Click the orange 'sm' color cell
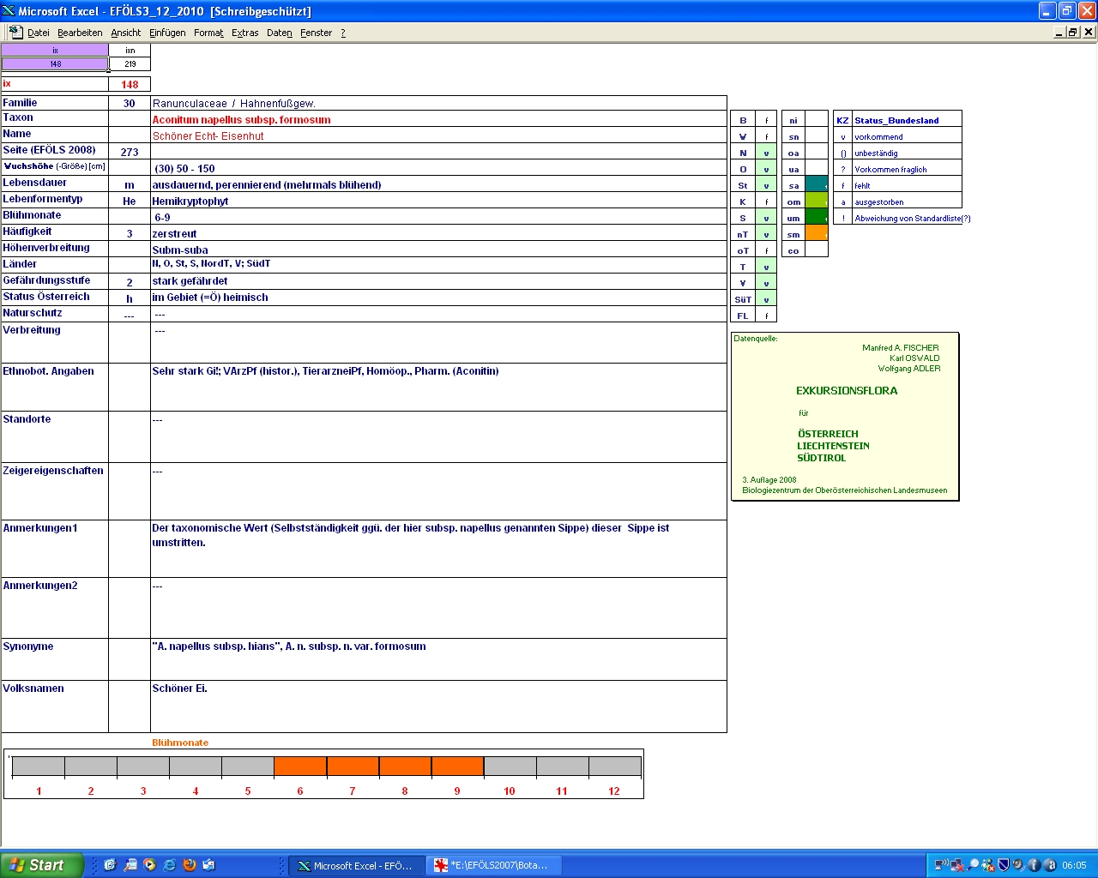 click(816, 234)
